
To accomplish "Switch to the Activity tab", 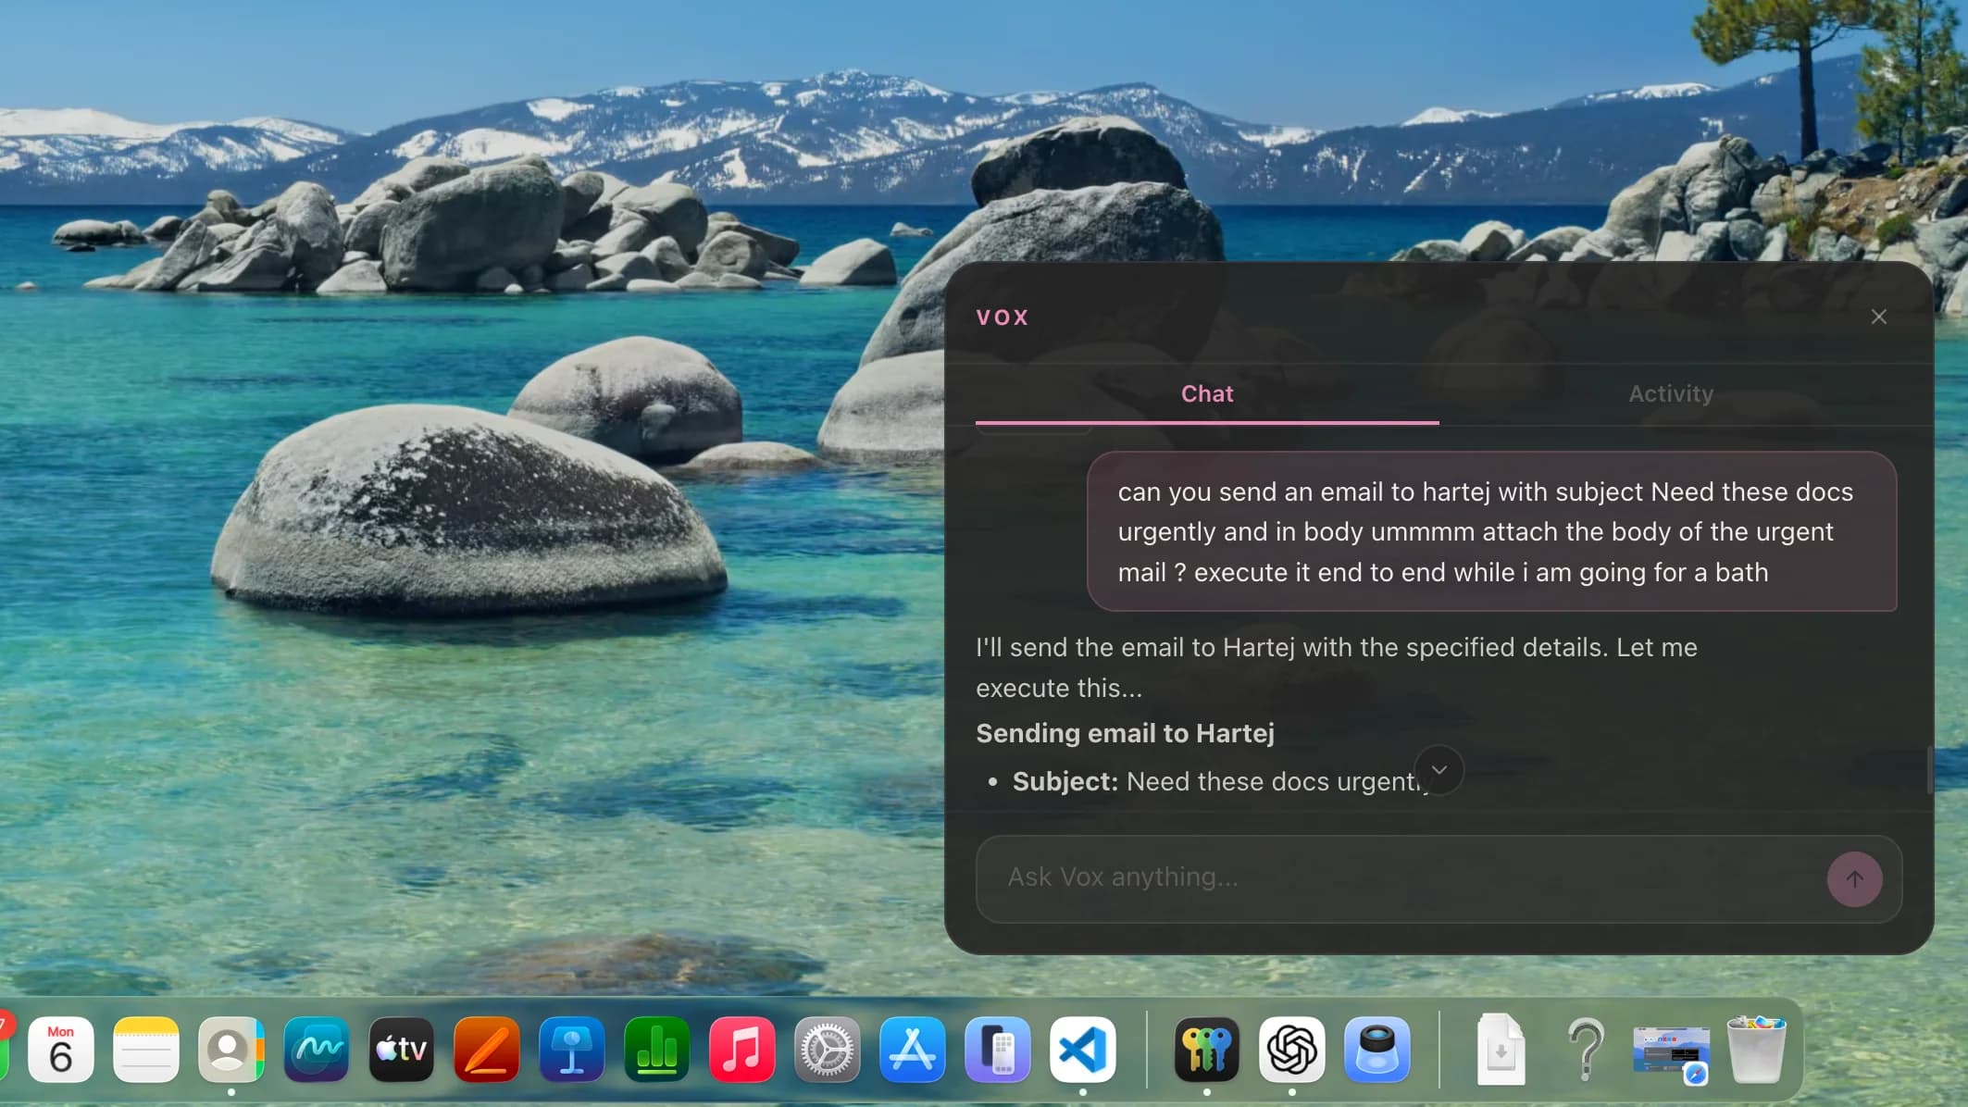I will pos(1670,393).
